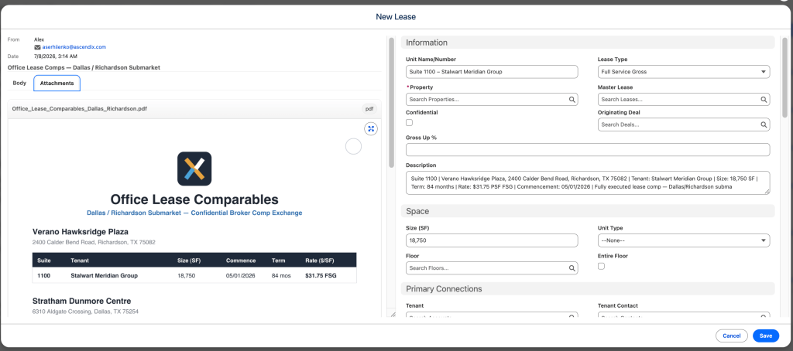Click the 05/01/2026 commence date cell
Screen dimensions: 793x351
241,276
